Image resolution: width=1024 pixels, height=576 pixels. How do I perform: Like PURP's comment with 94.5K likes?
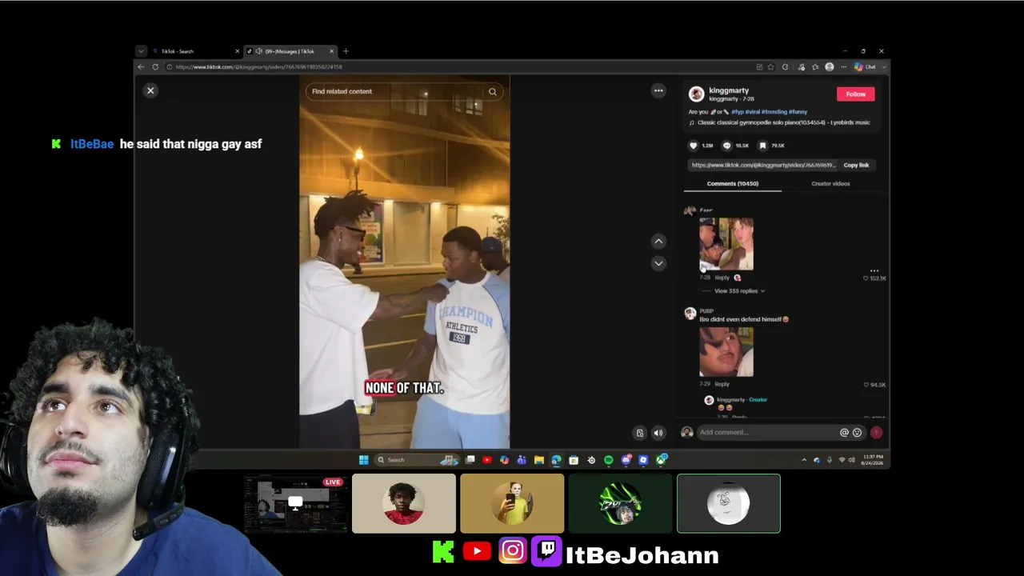pos(866,385)
